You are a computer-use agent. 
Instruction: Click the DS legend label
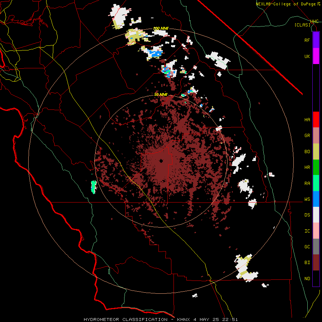pyautogui.click(x=307, y=215)
